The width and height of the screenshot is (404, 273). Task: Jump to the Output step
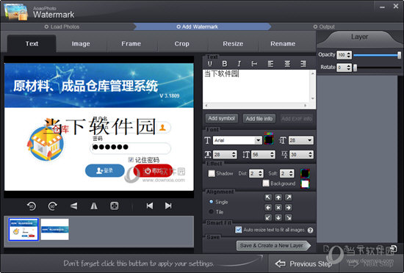click(324, 26)
